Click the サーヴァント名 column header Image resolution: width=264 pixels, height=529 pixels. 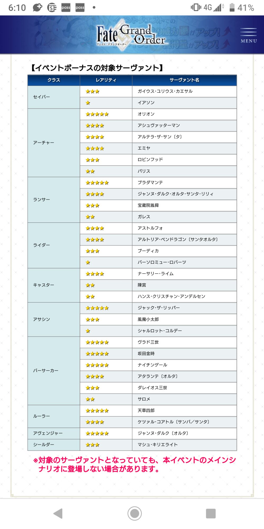tap(184, 80)
